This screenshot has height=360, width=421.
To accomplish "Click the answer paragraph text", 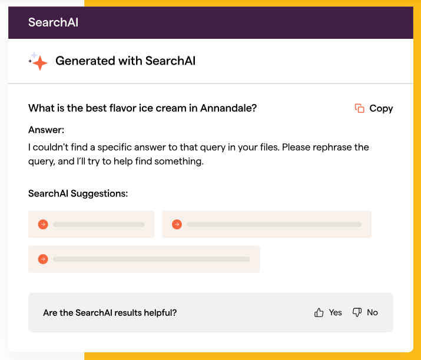I will (x=198, y=154).
